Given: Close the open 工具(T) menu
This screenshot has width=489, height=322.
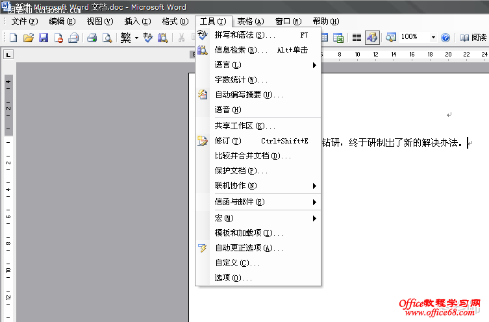Looking at the screenshot, I should (x=213, y=21).
